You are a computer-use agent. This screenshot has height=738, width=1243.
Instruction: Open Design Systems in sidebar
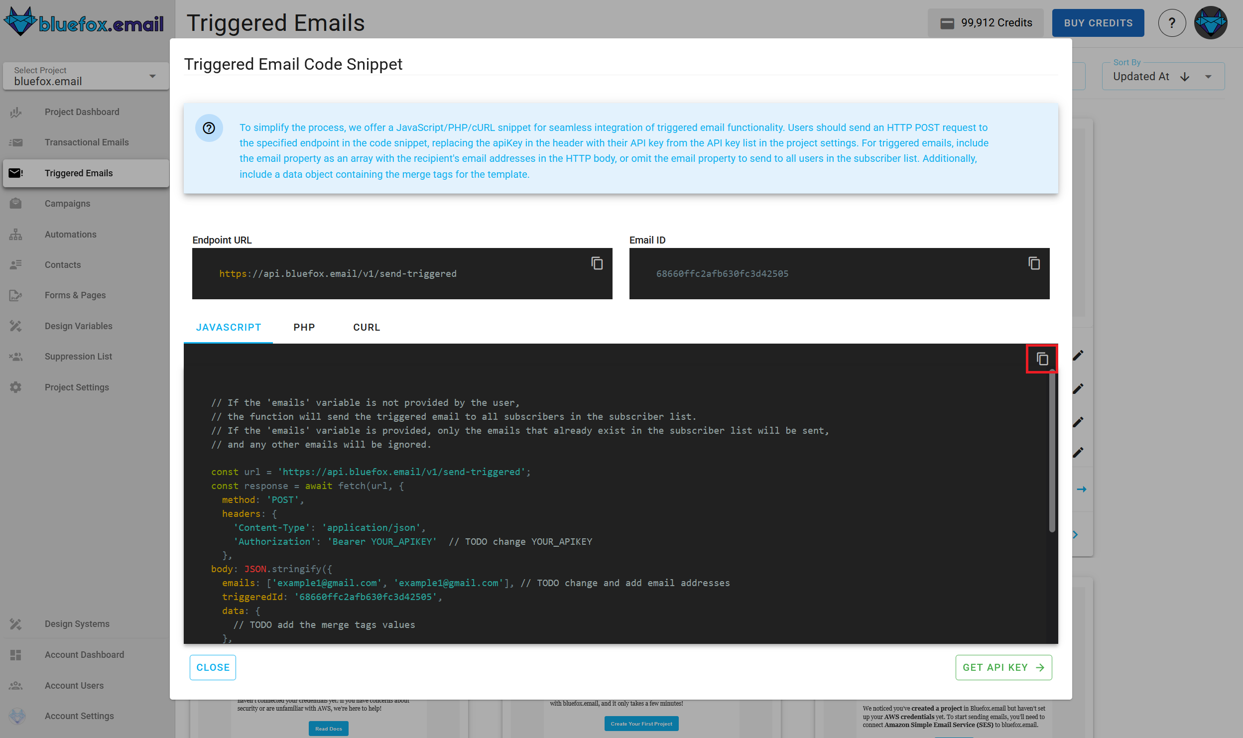pyautogui.click(x=86, y=624)
